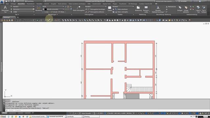Image resolution: width=210 pixels, height=118 pixels.
Task: Click the Abdeckung wipeout tool
Action: point(138,9)
